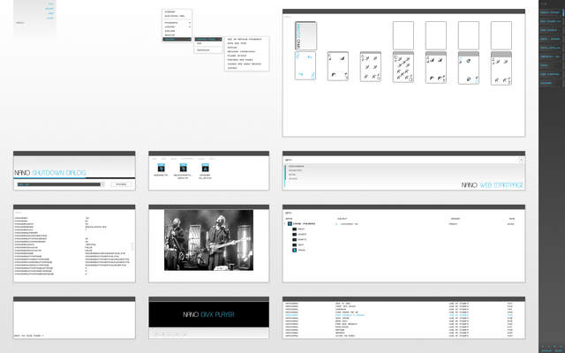Select the highlighted System menu entry
The height and width of the screenshot is (353, 565).
point(177,39)
